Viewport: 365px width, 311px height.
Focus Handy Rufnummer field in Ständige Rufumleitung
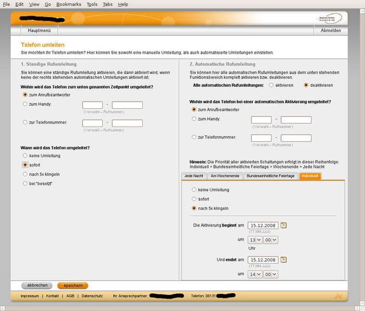tap(127, 105)
